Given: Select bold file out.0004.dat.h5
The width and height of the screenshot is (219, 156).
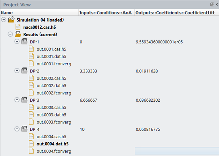Looking at the screenshot, I should tap(52, 144).
